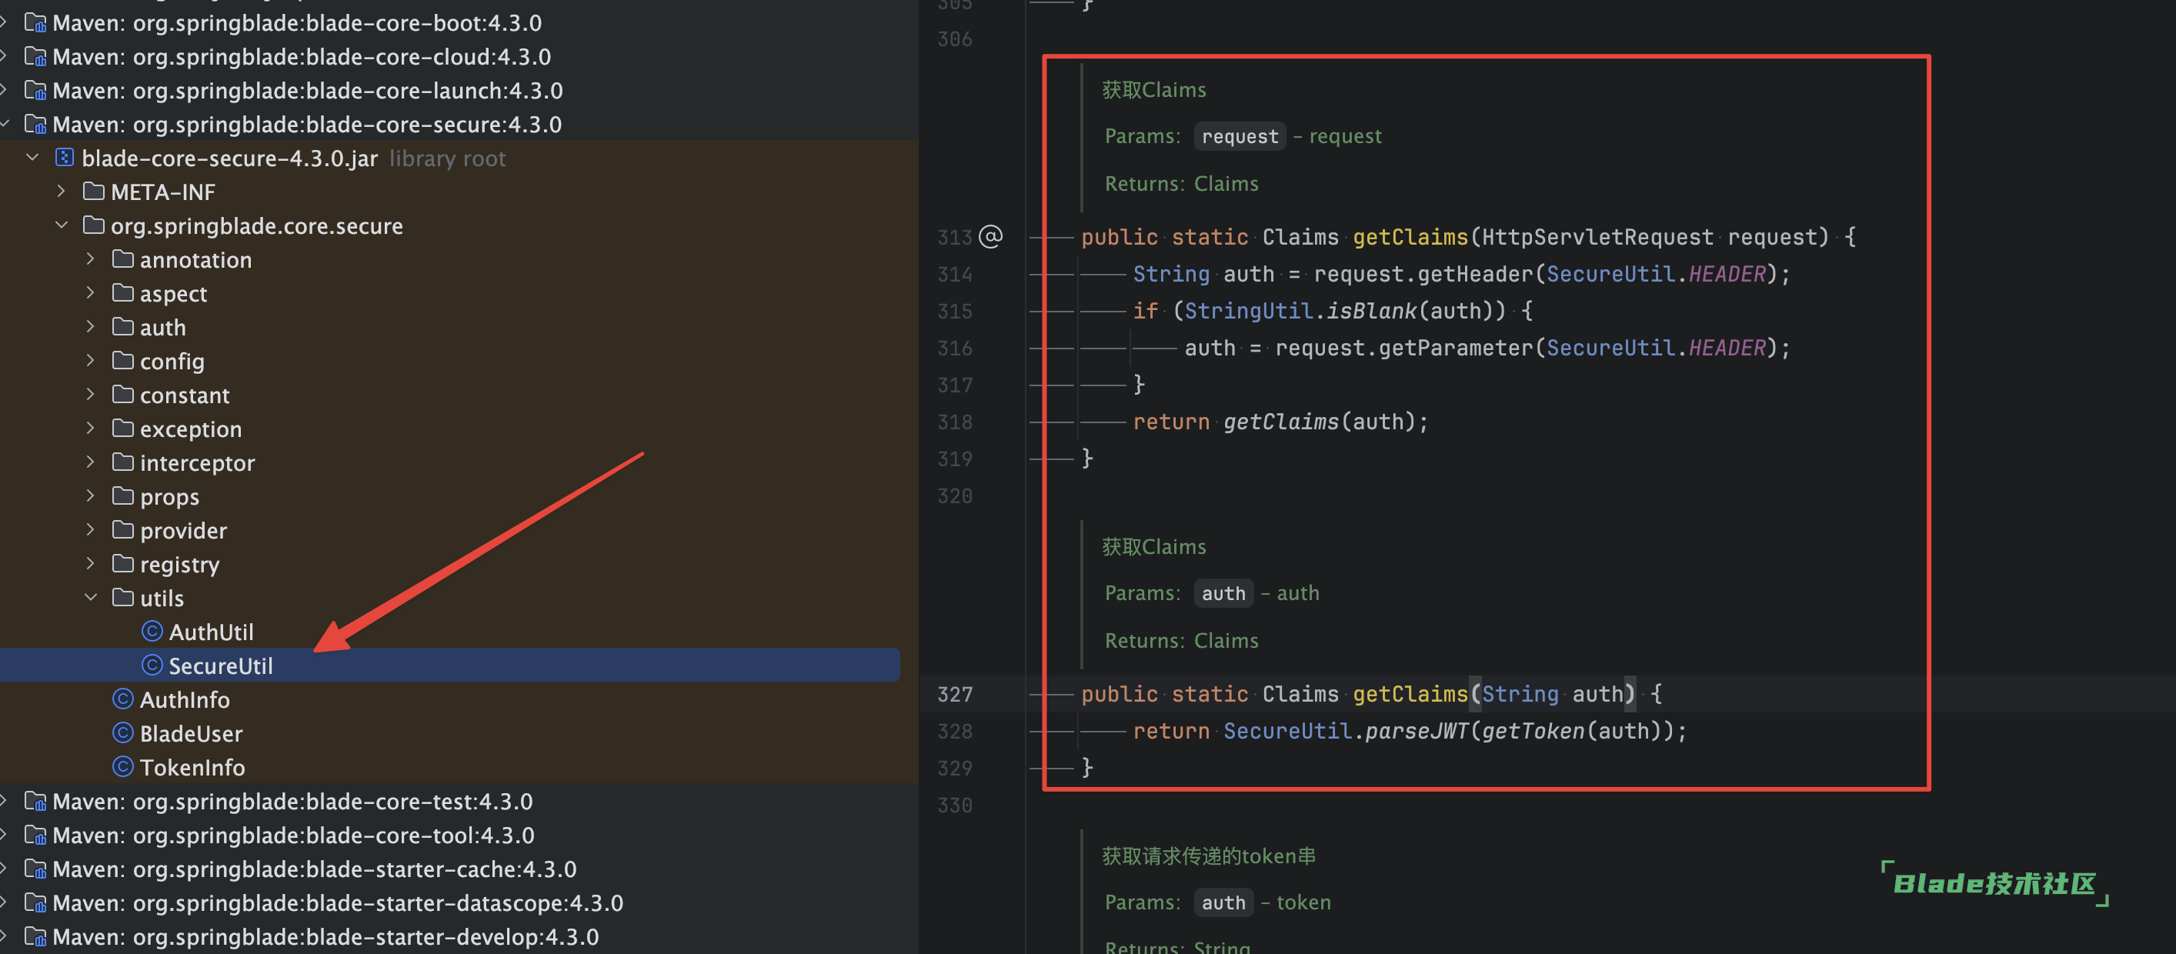Open the TokenInfo class file

pos(192,766)
